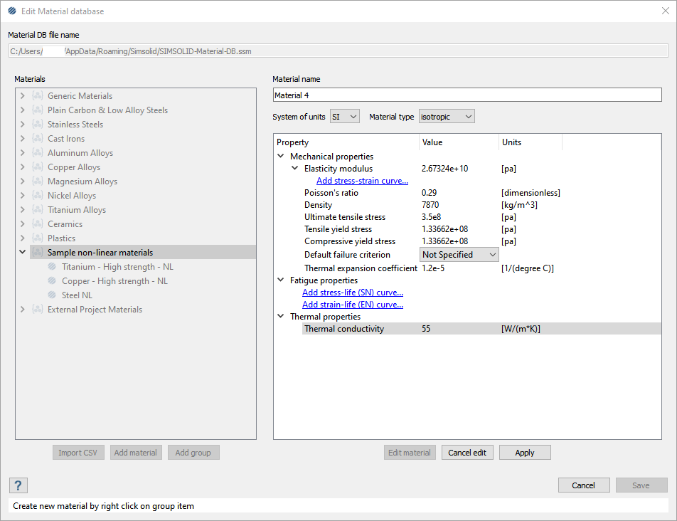
Task: Click the Add stress-strain curve link
Action: 362,181
